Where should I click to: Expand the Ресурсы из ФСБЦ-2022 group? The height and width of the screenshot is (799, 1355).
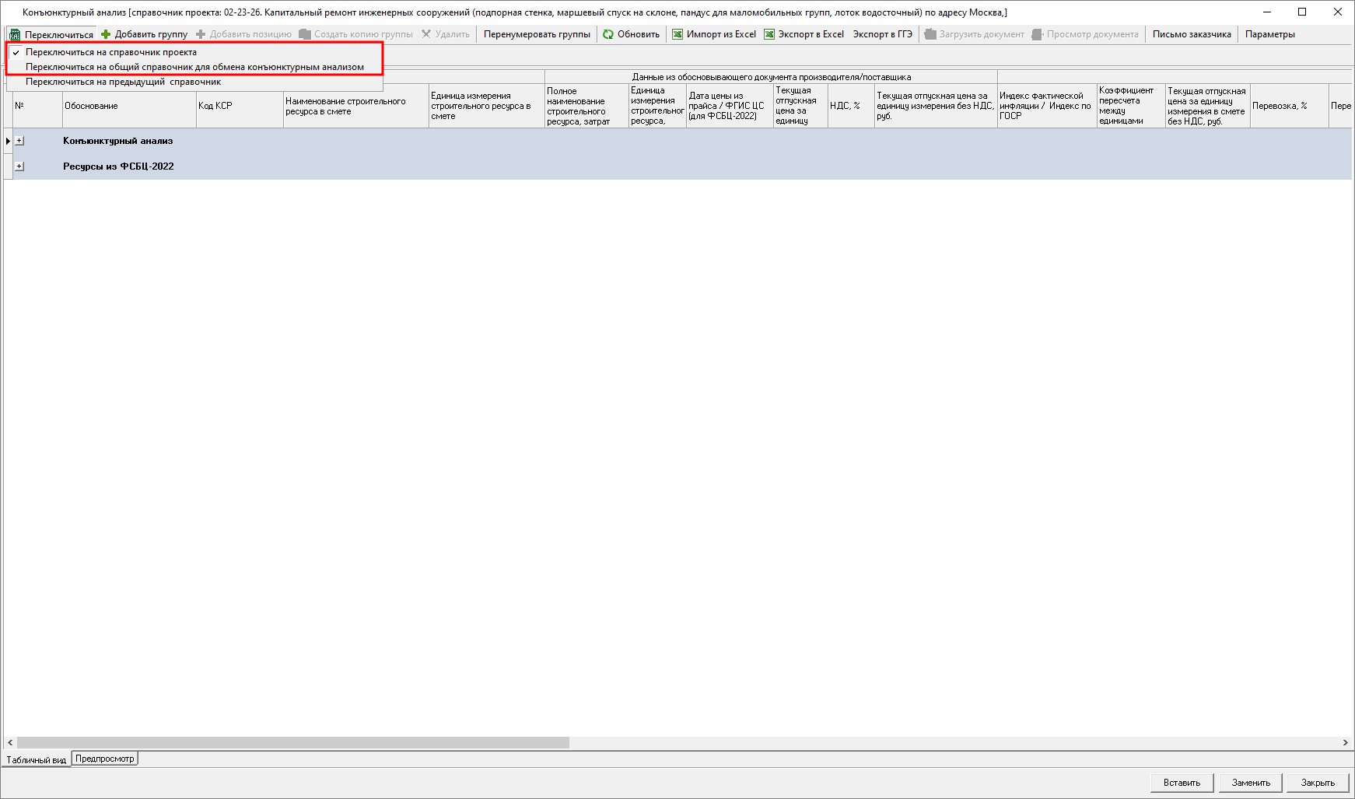19,166
